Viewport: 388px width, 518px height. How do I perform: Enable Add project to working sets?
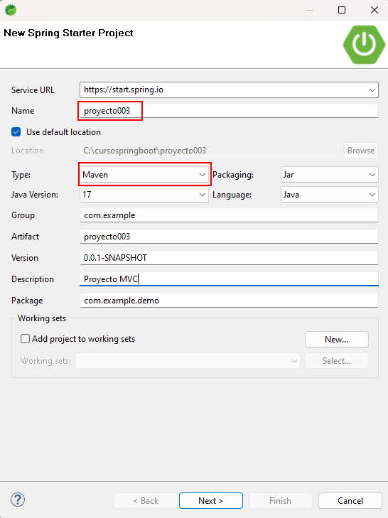click(25, 339)
